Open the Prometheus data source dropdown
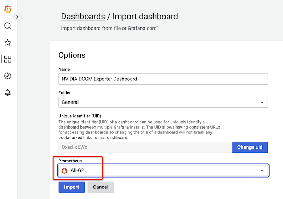The image size is (283, 199). coord(163,170)
